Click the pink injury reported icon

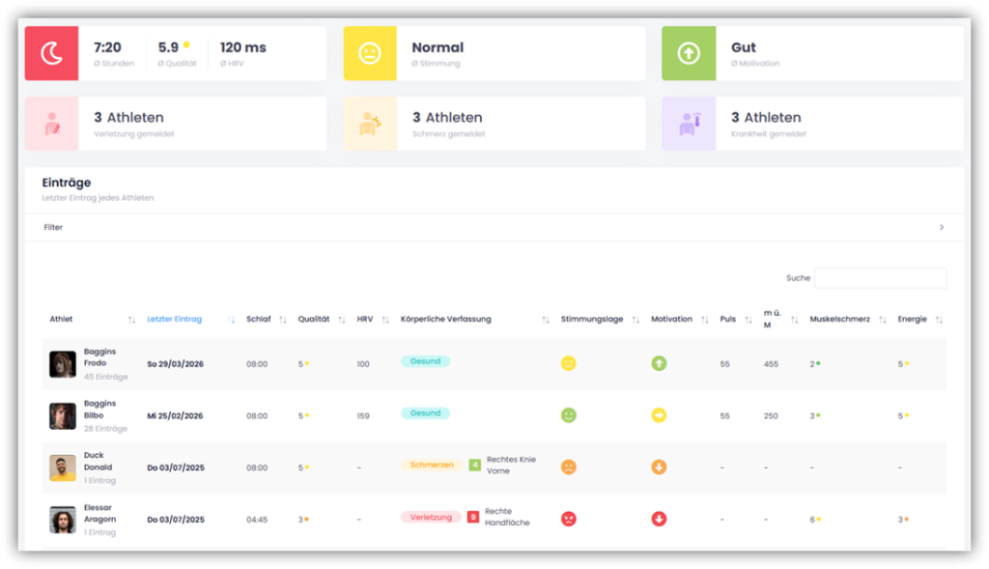(x=51, y=124)
